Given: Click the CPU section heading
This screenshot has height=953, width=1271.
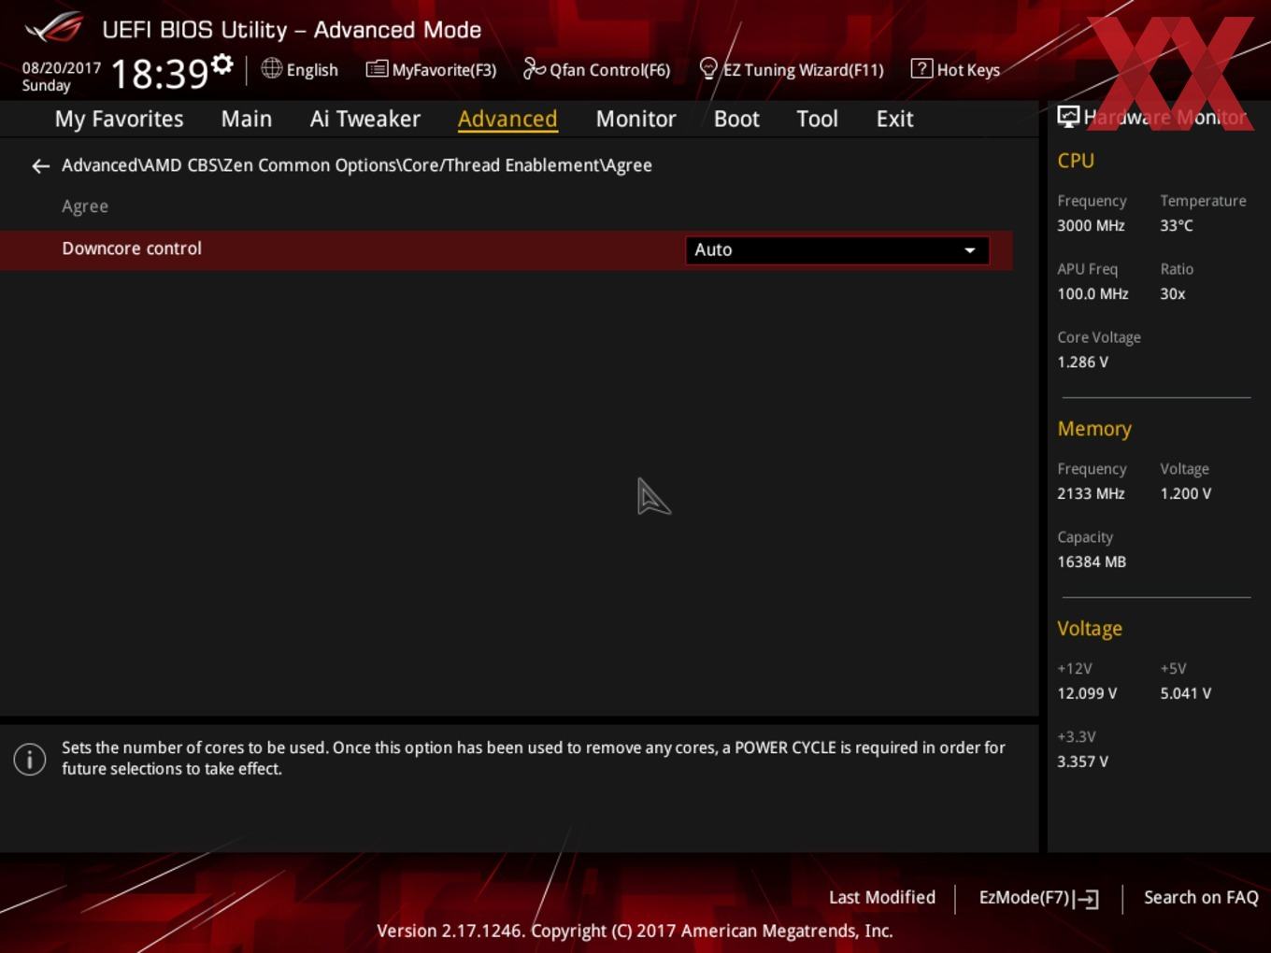Looking at the screenshot, I should tap(1076, 161).
